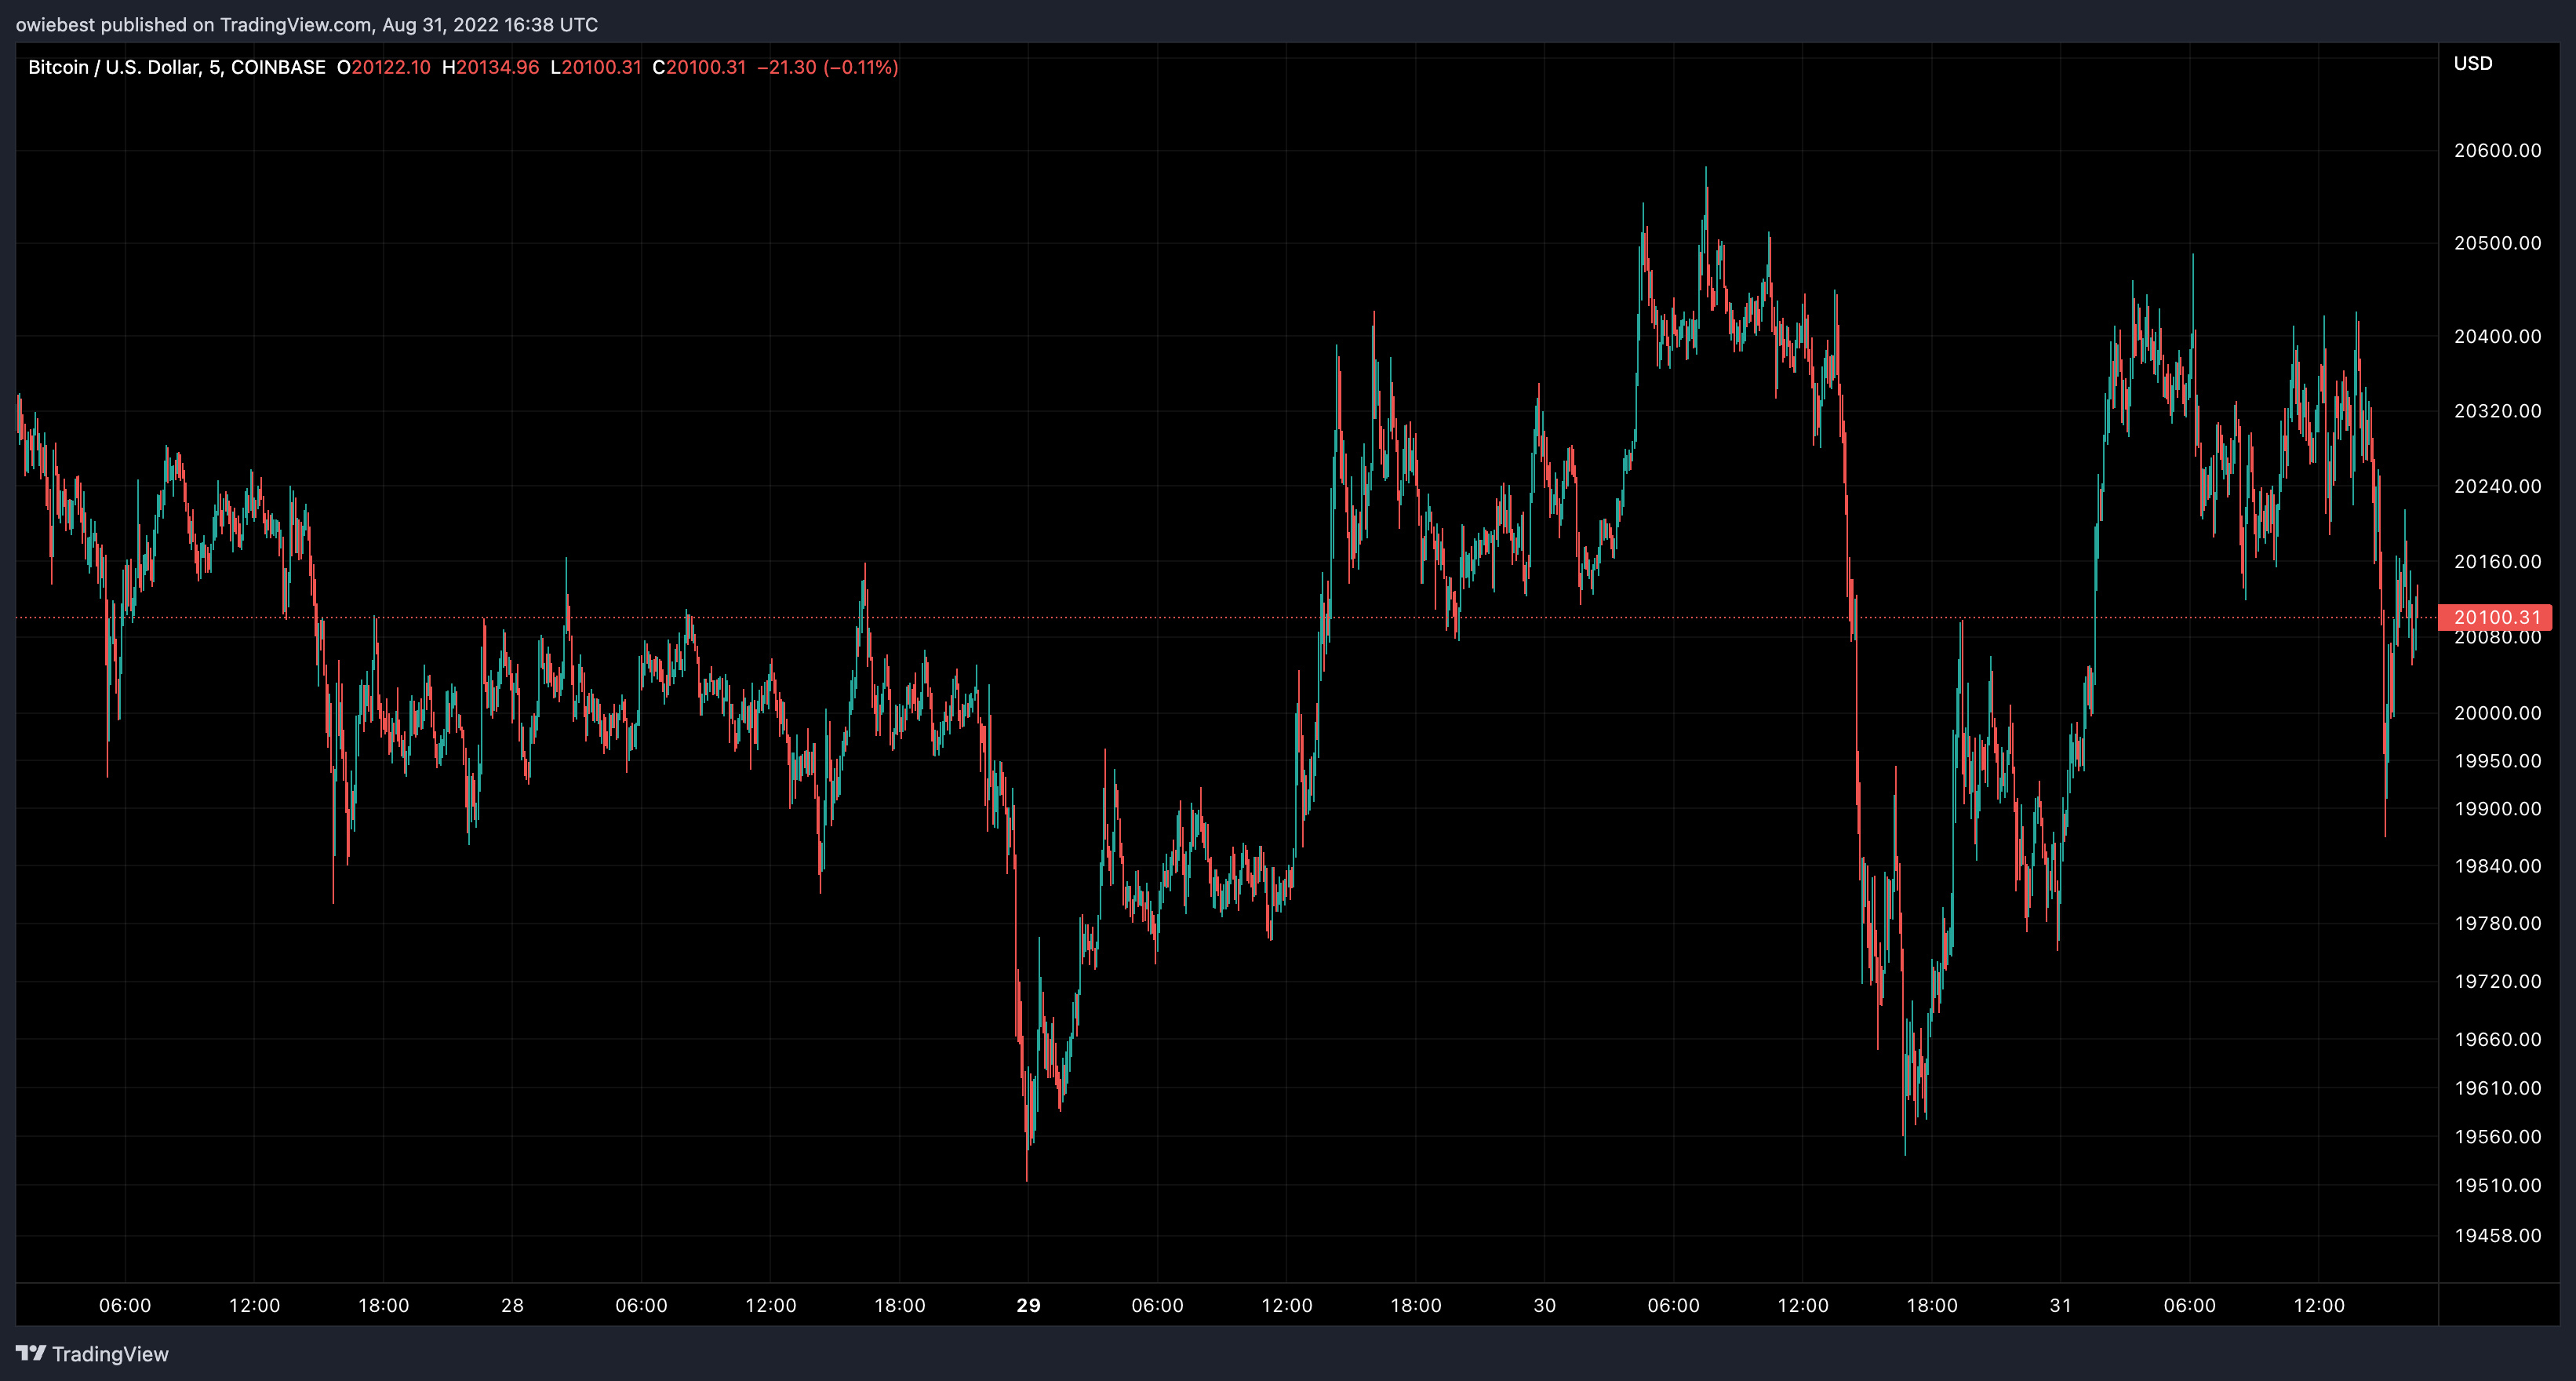Viewport: 2576px width, 1381px height.
Task: Click the red 20100.31 current price label
Action: pyautogui.click(x=2496, y=617)
